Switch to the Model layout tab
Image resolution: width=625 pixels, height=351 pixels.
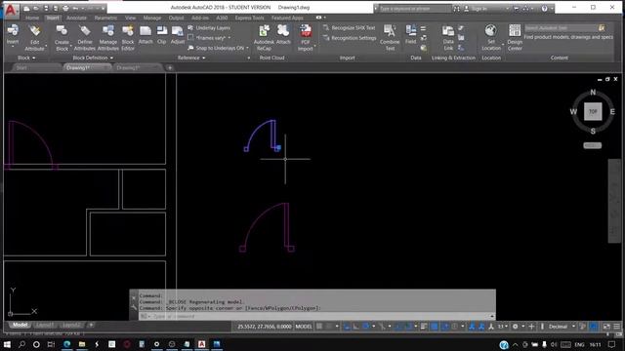pos(20,325)
